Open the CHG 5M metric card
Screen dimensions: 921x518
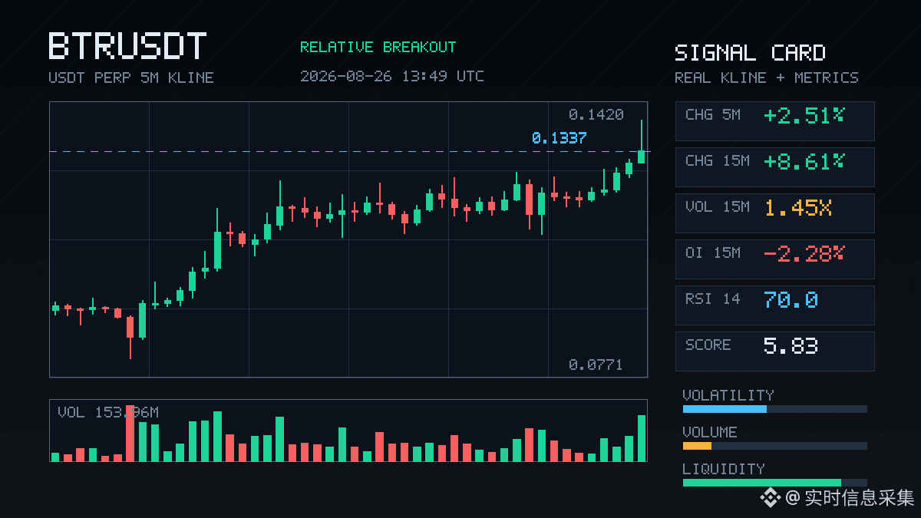[774, 121]
